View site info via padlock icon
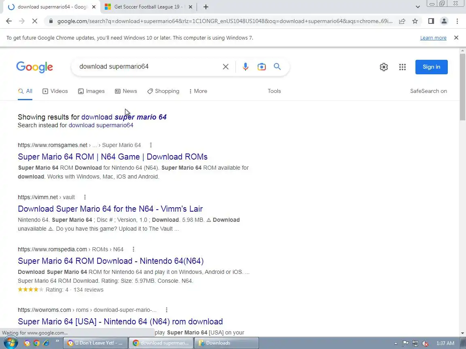The image size is (466, 349). 51,21
